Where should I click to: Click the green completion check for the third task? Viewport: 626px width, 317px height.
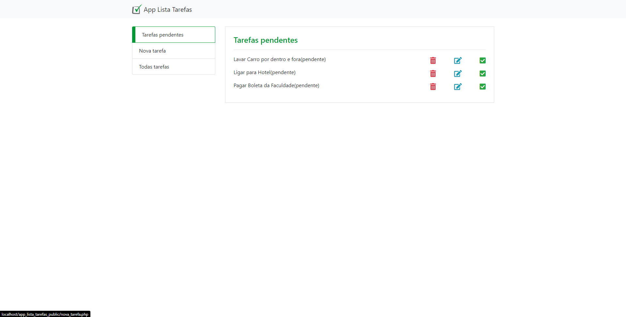click(482, 87)
